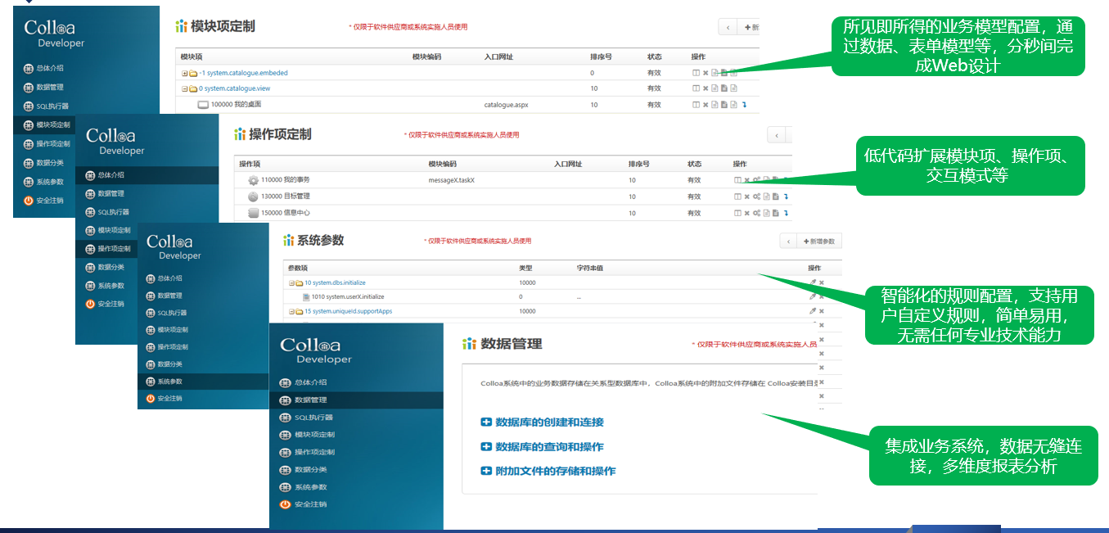The image size is (1109, 533).
Task: Click column-layout icon for system.catalogue.view row
Action: (697, 88)
